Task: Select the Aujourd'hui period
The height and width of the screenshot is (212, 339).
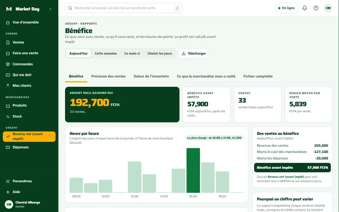Action: click(x=78, y=53)
